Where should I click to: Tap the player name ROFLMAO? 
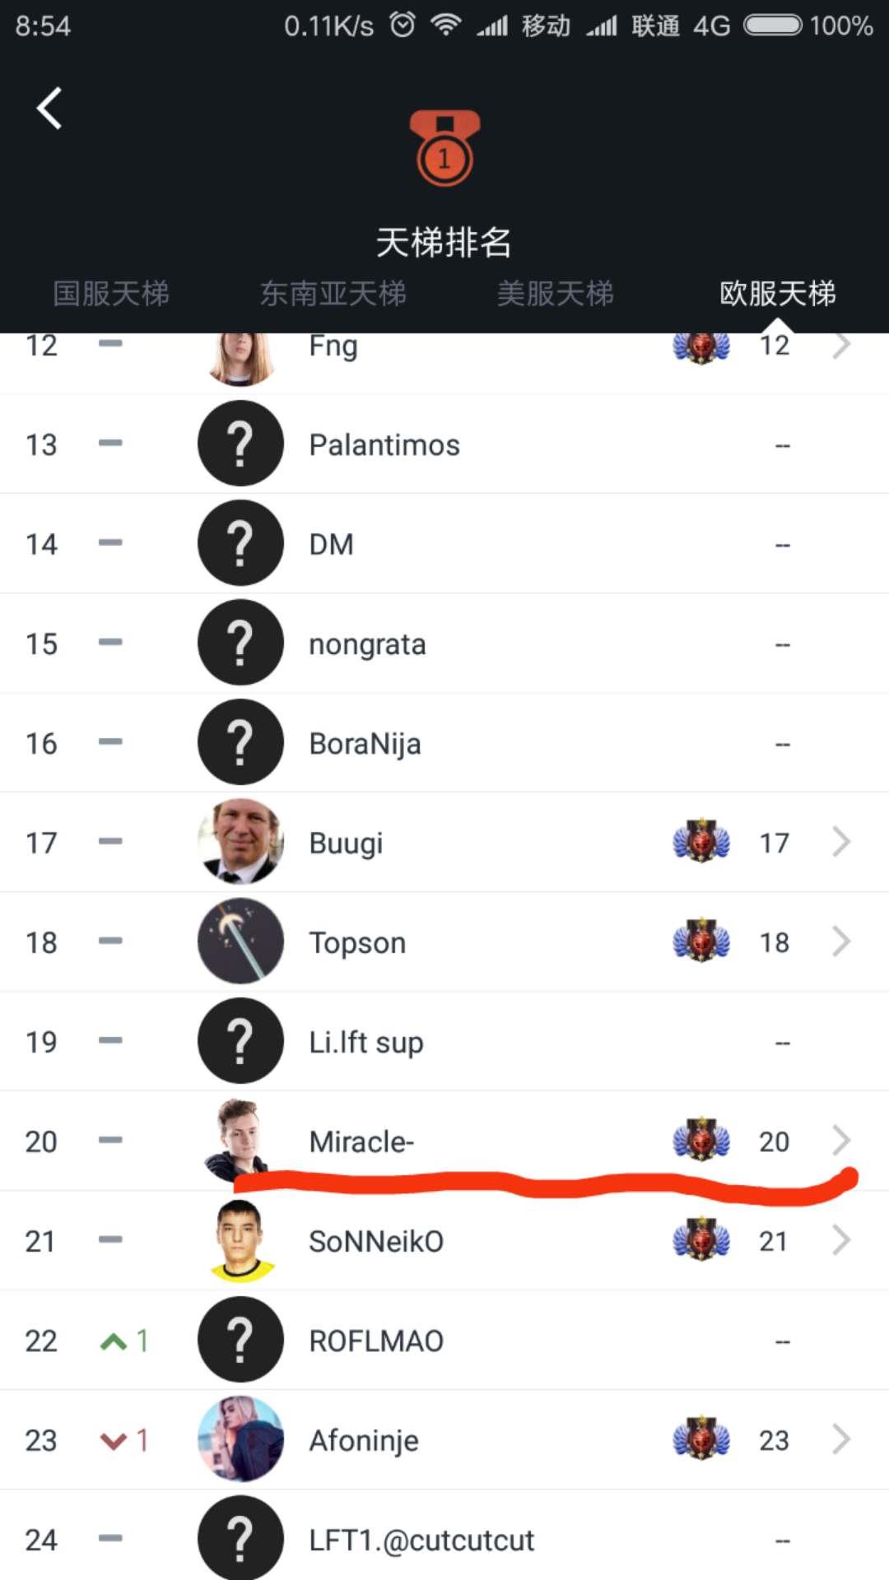pyautogui.click(x=376, y=1341)
